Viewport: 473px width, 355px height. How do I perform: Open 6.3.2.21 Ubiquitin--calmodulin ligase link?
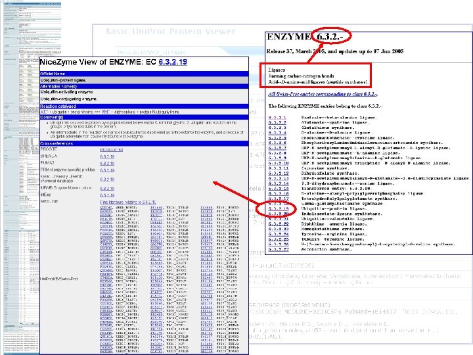pos(279,219)
